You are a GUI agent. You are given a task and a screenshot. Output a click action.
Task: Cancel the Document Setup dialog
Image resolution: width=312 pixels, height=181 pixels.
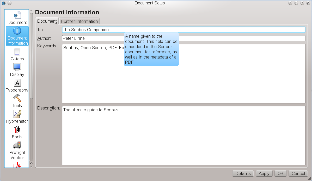tap(298, 173)
